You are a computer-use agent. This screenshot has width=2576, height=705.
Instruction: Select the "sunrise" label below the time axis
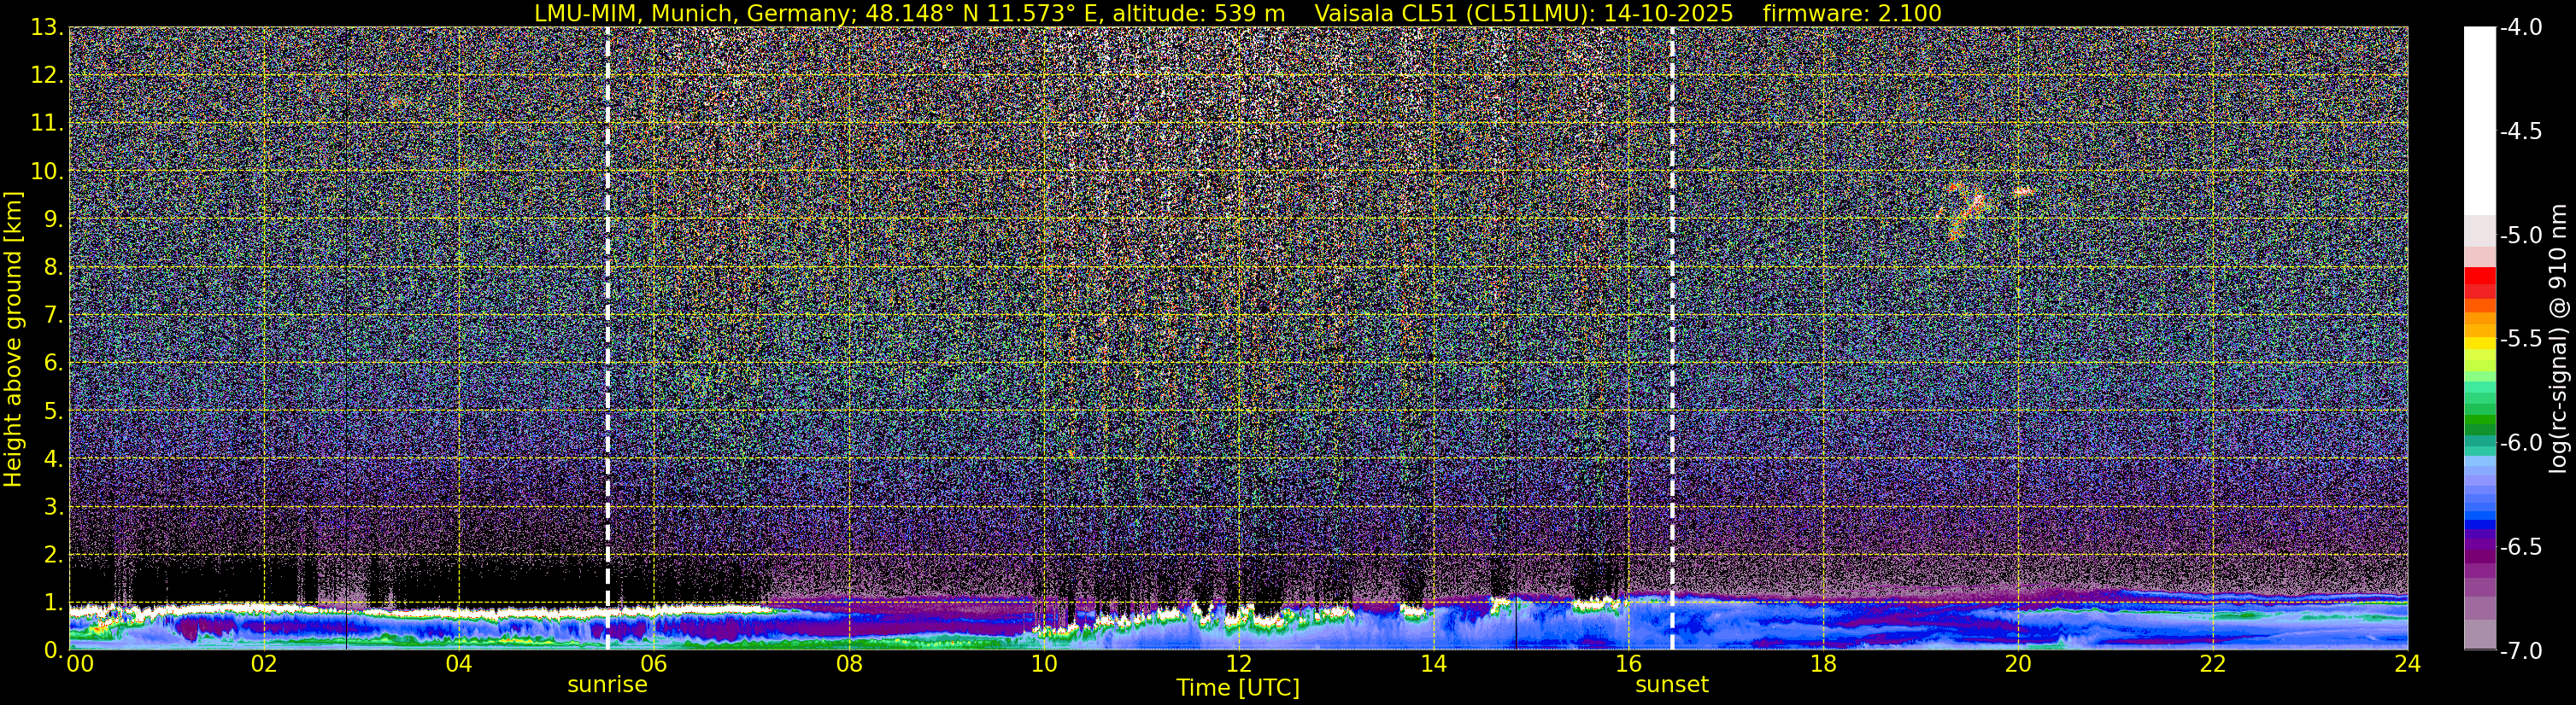(x=607, y=685)
